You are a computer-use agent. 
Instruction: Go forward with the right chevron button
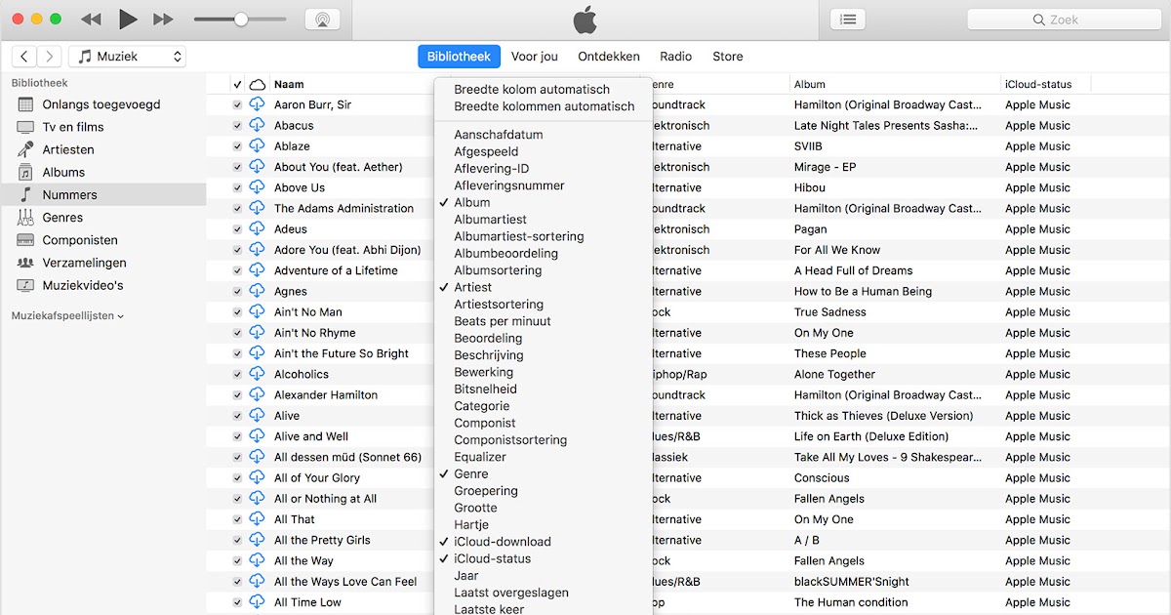coord(49,57)
